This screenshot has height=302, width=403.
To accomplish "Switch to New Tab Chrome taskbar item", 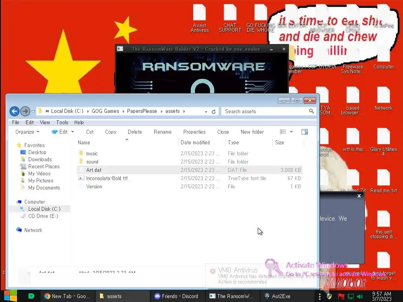I will (x=67, y=296).
